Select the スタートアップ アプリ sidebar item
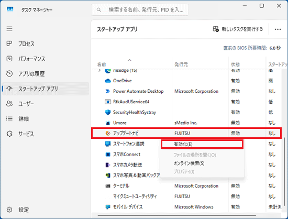The height and width of the screenshot is (219, 288). click(x=46, y=89)
